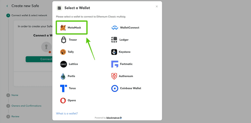Select the Ledger logo icon
The image size is (251, 123).
[114, 40]
